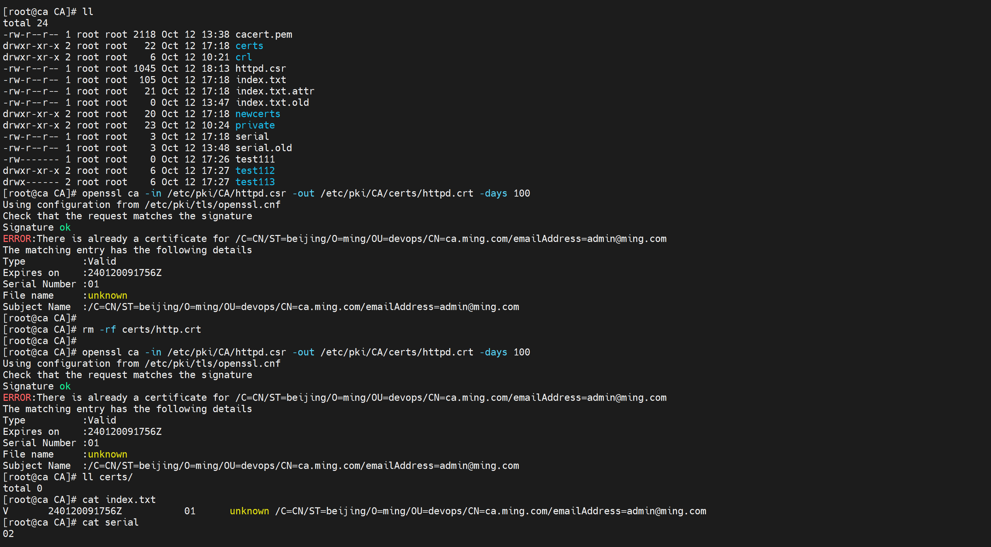Click the rm -rf certs/http.crt command

coord(141,330)
